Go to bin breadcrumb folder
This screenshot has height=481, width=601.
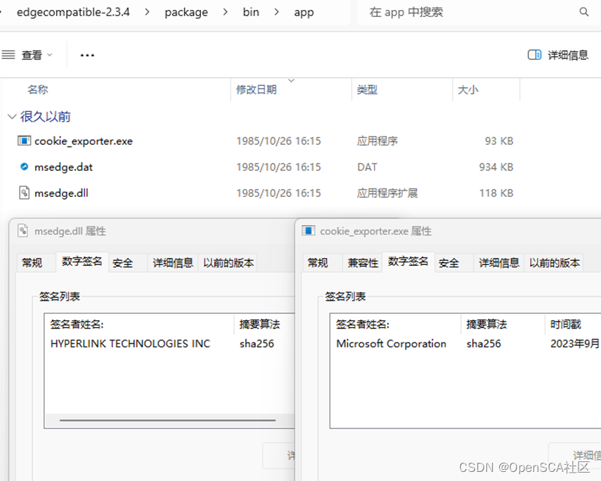tap(251, 12)
